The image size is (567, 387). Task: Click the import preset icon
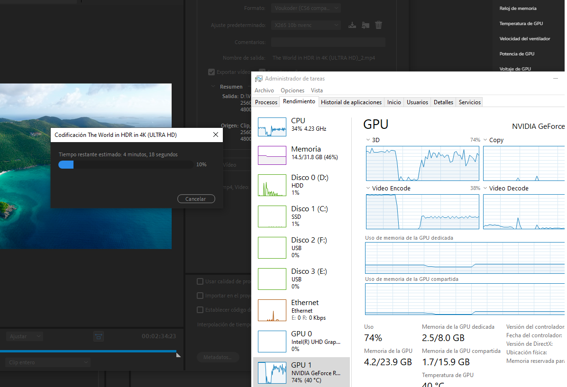pyautogui.click(x=365, y=25)
